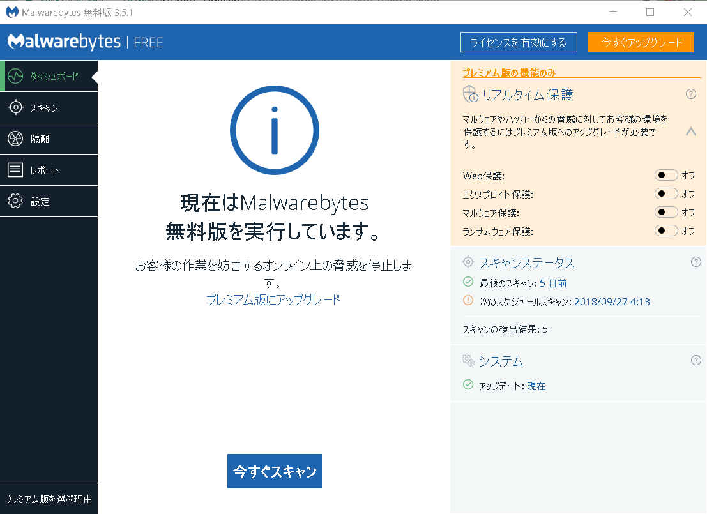
Task: Click Malwarebytes logo in the title bar
Action: tap(12, 12)
